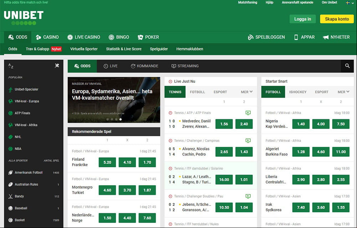Image resolution: width=357 pixels, height=228 pixels.
Task: Bet on Finland at odds 5.20
Action: point(107,162)
